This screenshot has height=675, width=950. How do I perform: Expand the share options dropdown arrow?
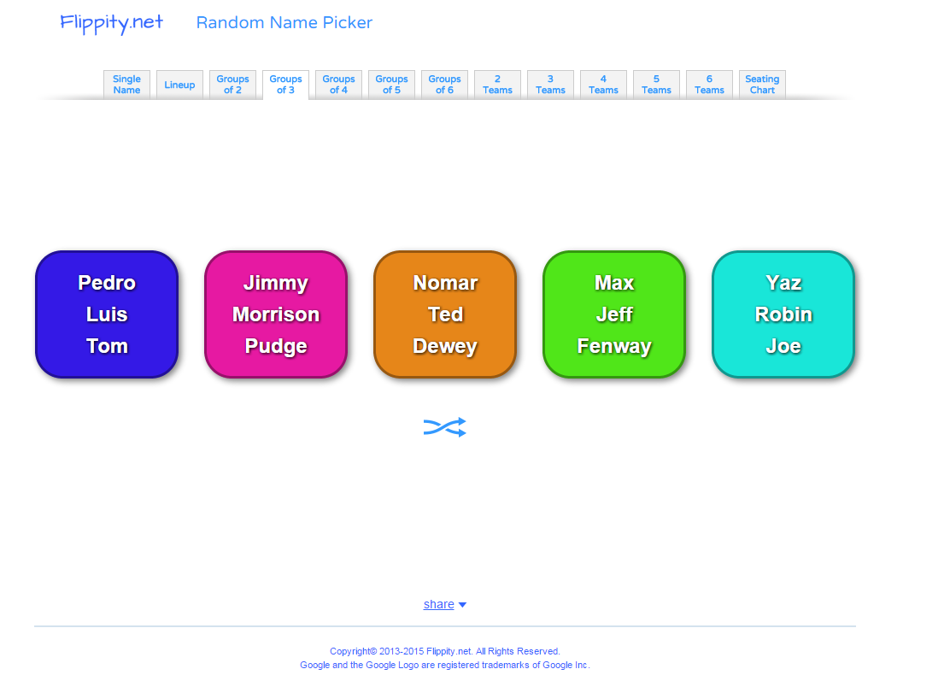463,604
